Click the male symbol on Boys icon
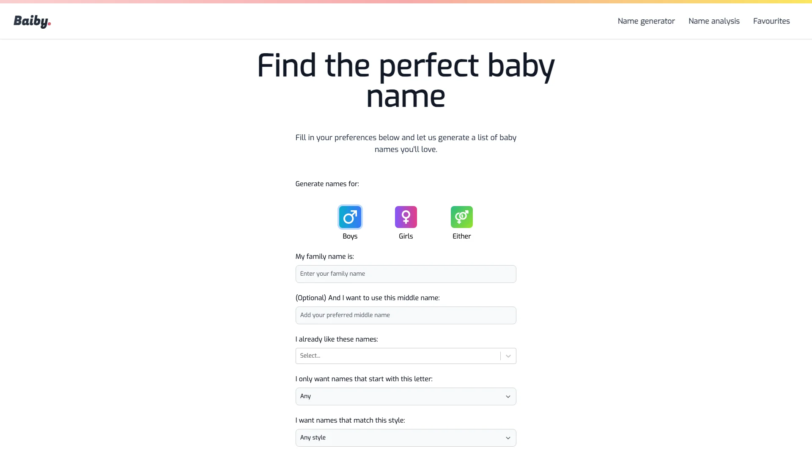This screenshot has height=456, width=812. pyautogui.click(x=350, y=217)
